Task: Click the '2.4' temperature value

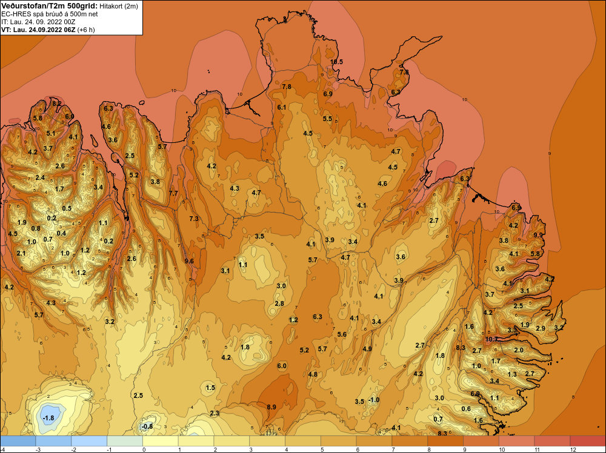Action: coord(40,177)
